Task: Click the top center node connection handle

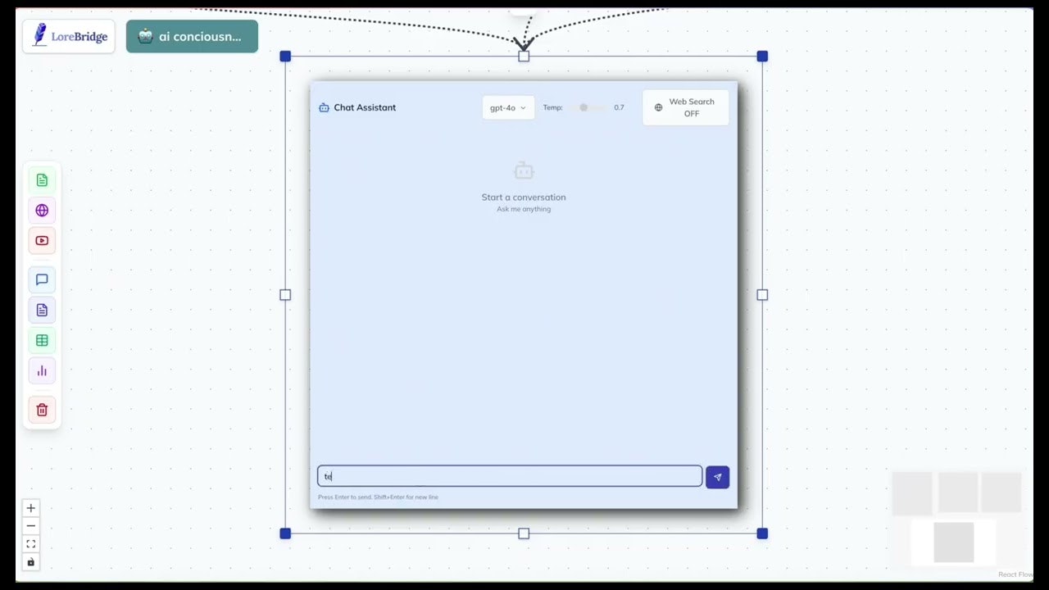Action: pyautogui.click(x=524, y=56)
